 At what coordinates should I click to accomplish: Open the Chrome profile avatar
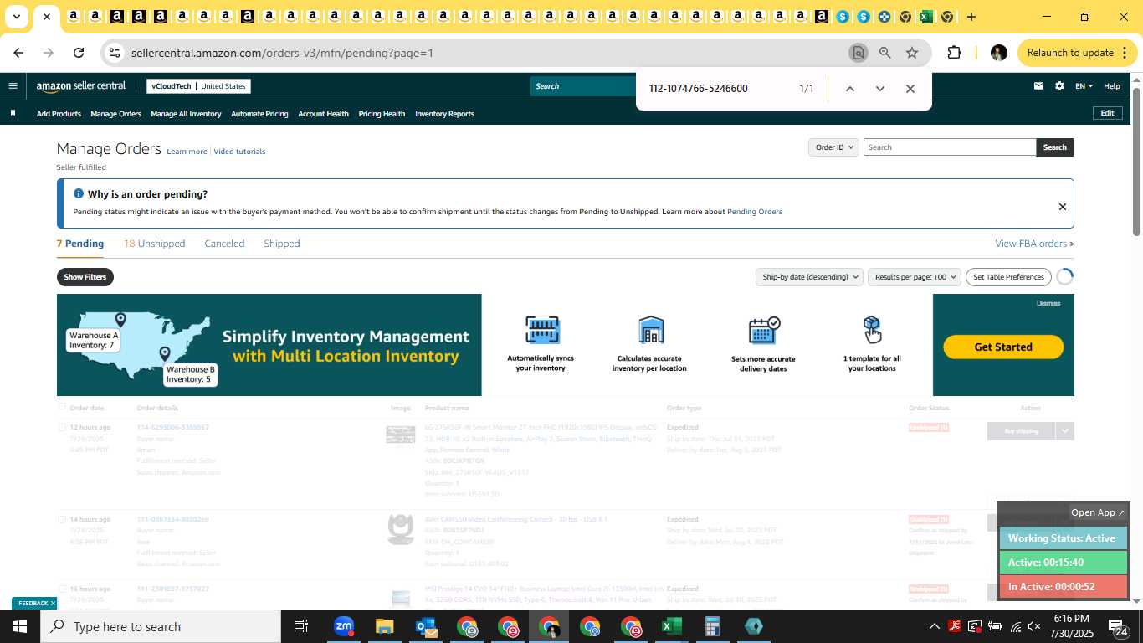coord(998,53)
